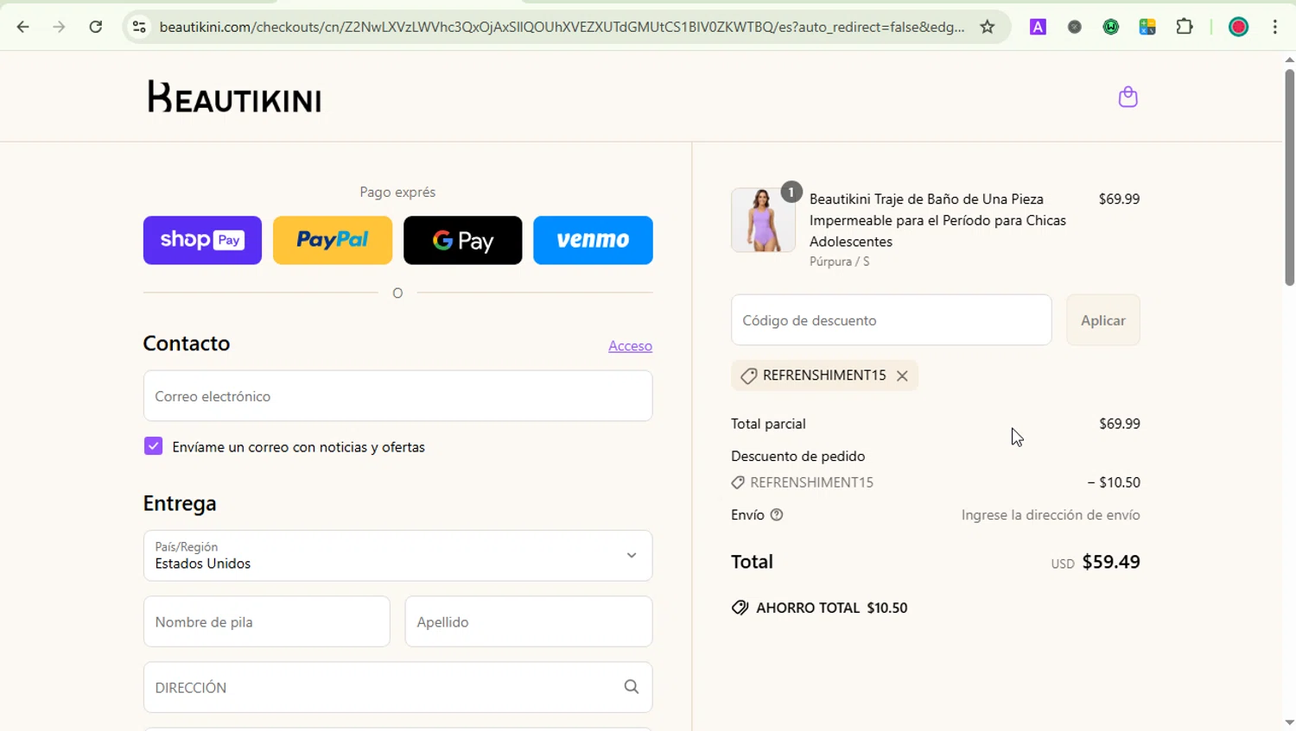Screen dimensions: 1296x731
Task: Open the green circular extension icon
Action: (x=1111, y=27)
